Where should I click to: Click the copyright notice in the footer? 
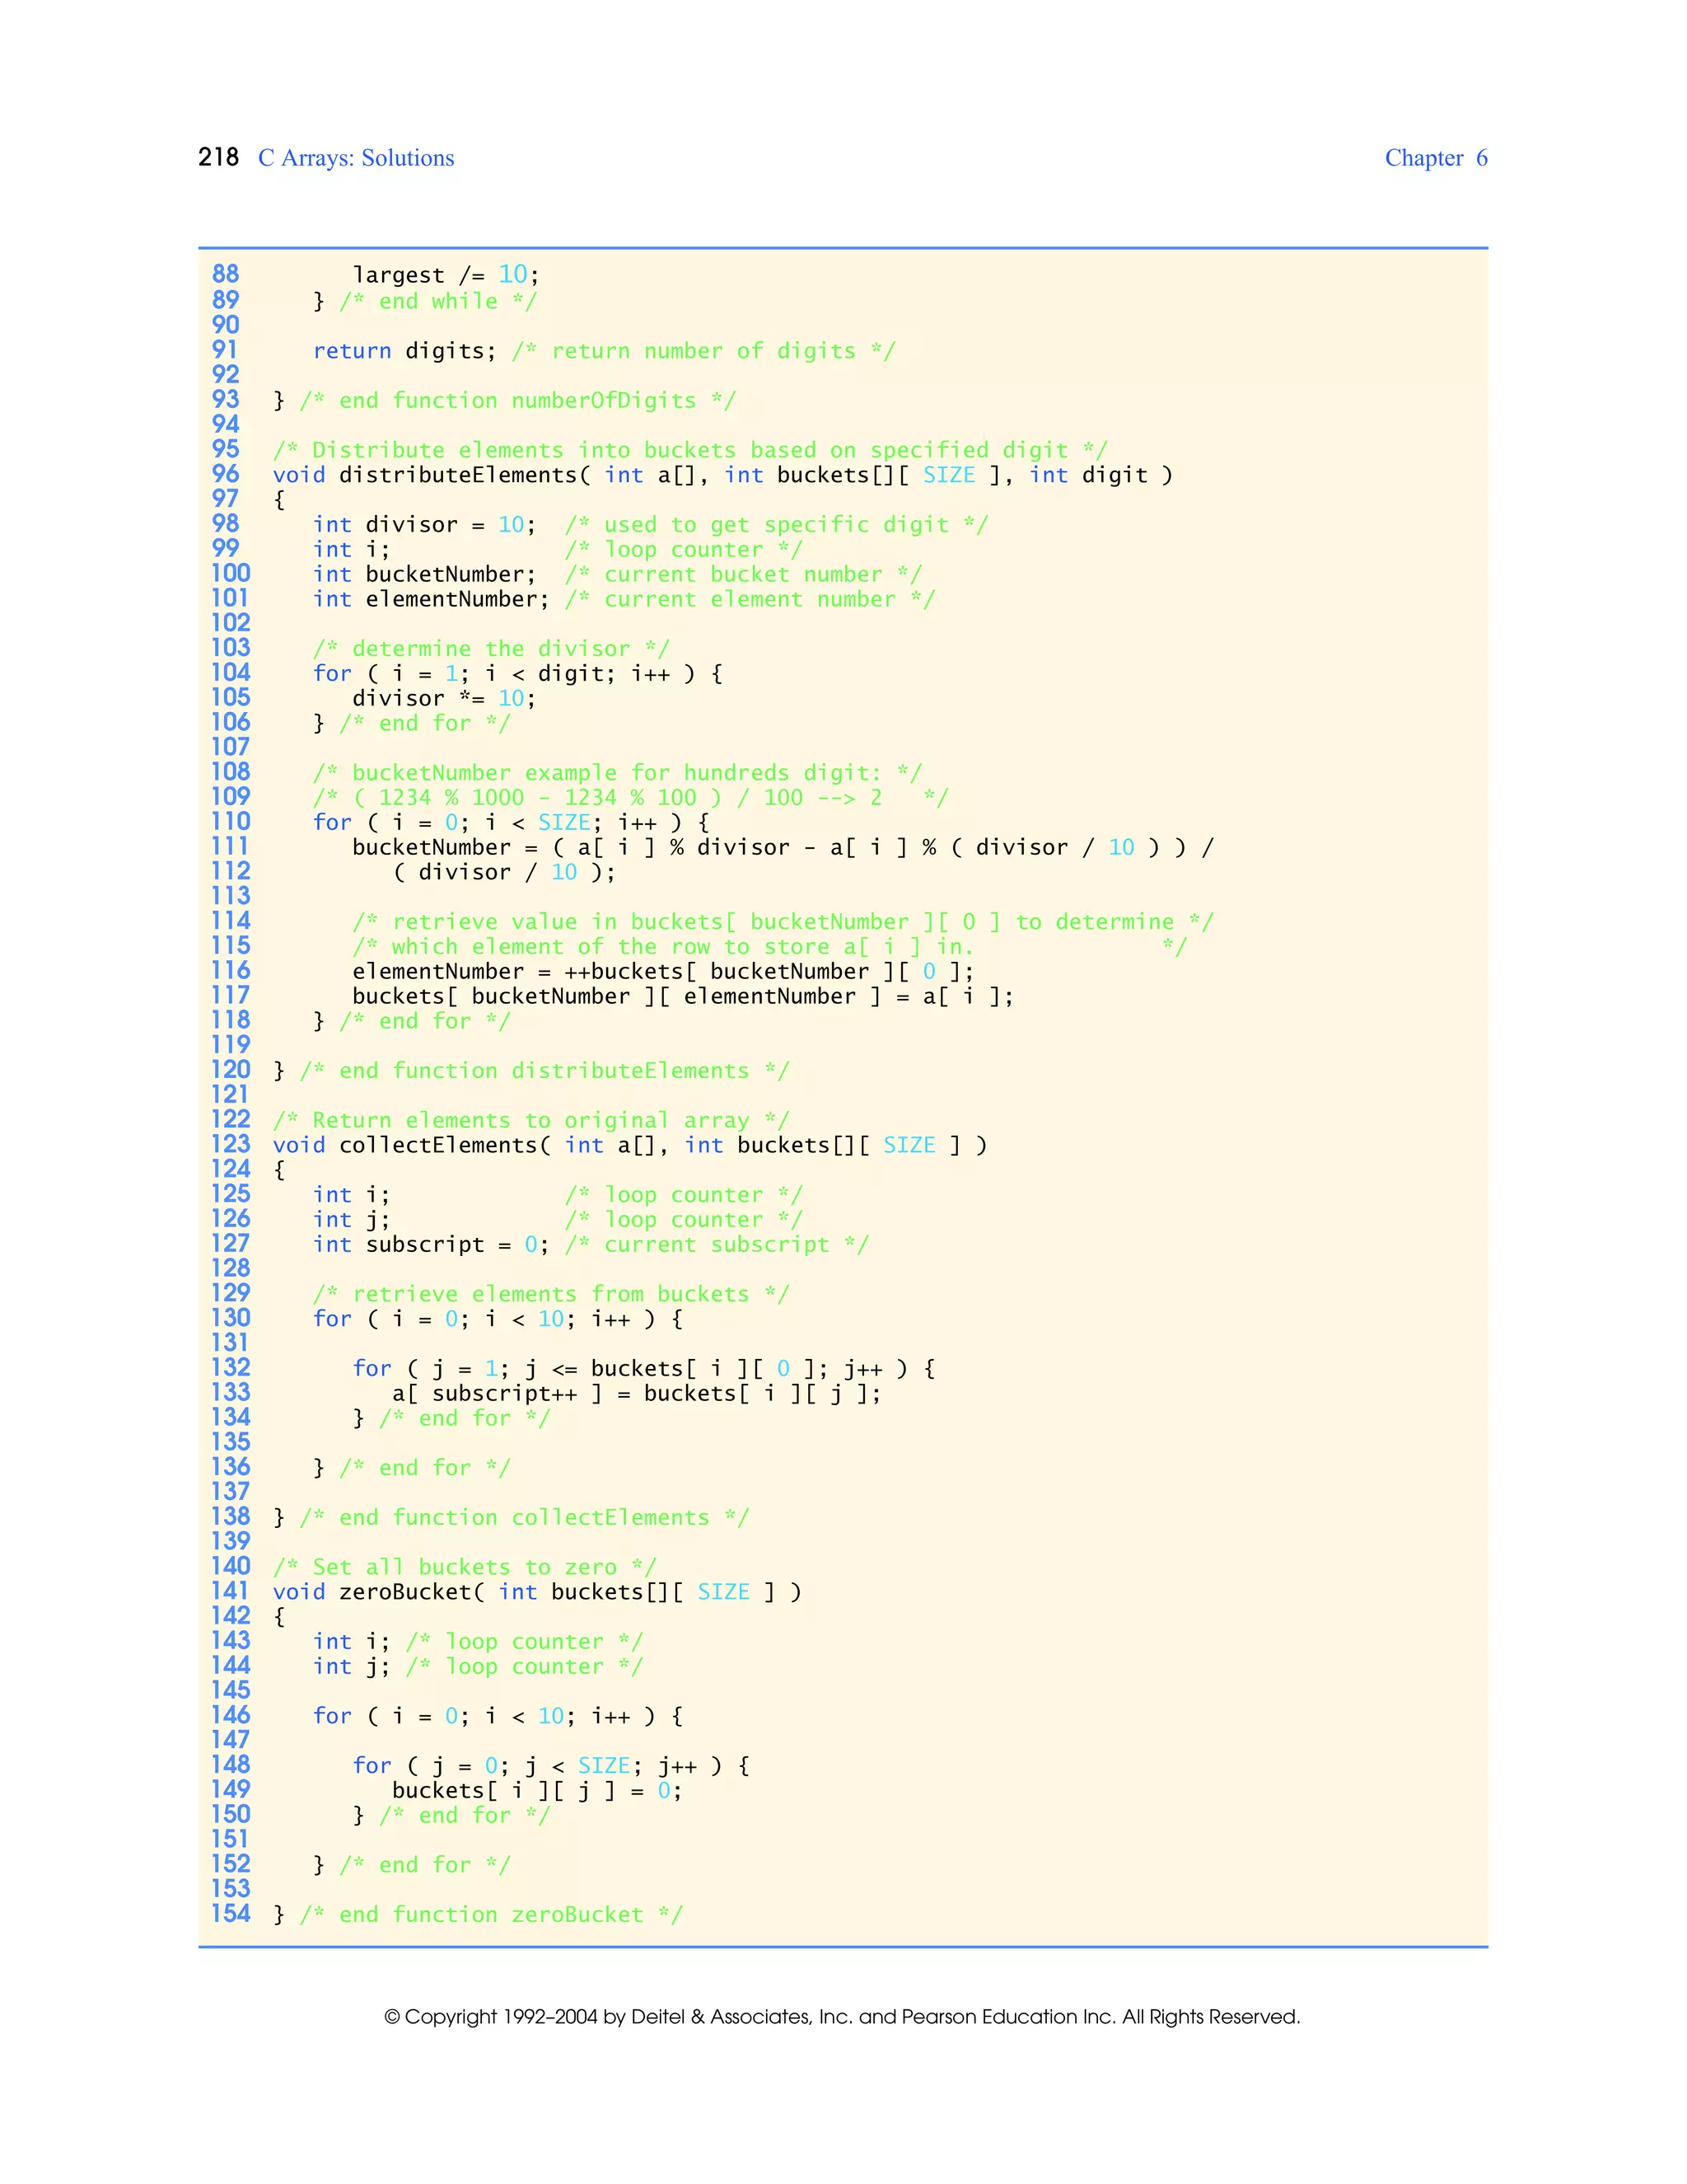point(843,2017)
